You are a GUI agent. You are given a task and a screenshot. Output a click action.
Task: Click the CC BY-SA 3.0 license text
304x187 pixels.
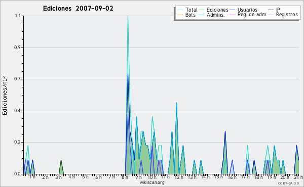tap(288, 183)
